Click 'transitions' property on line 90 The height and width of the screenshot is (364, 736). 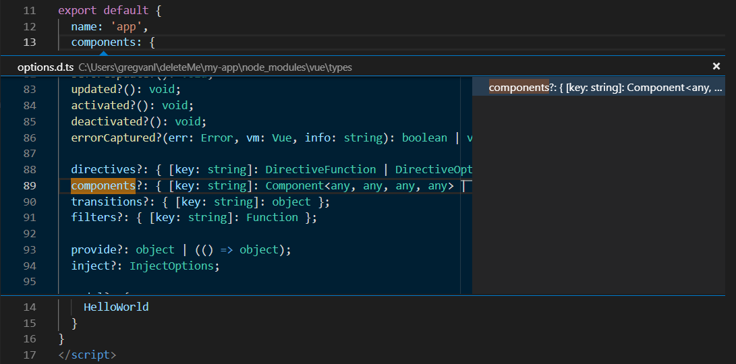[107, 202]
